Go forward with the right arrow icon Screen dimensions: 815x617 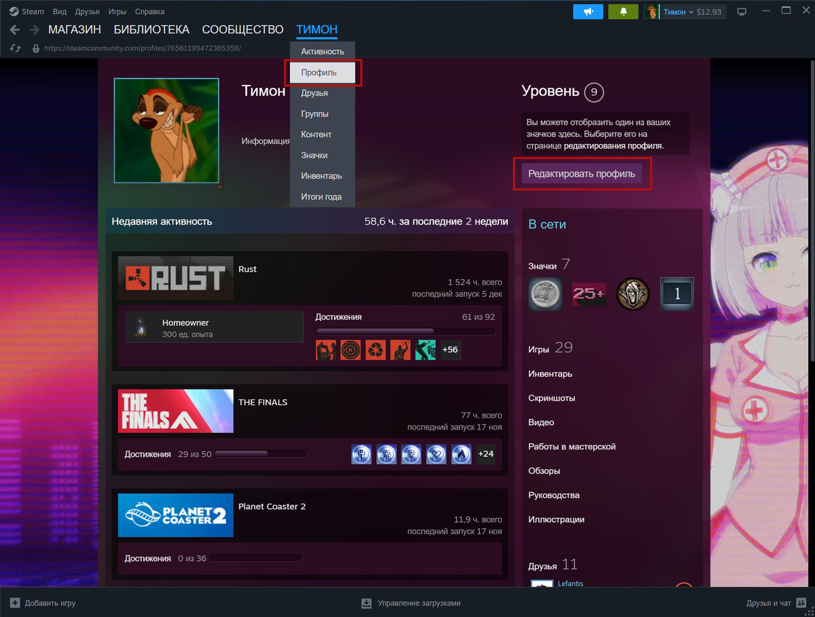coord(35,30)
